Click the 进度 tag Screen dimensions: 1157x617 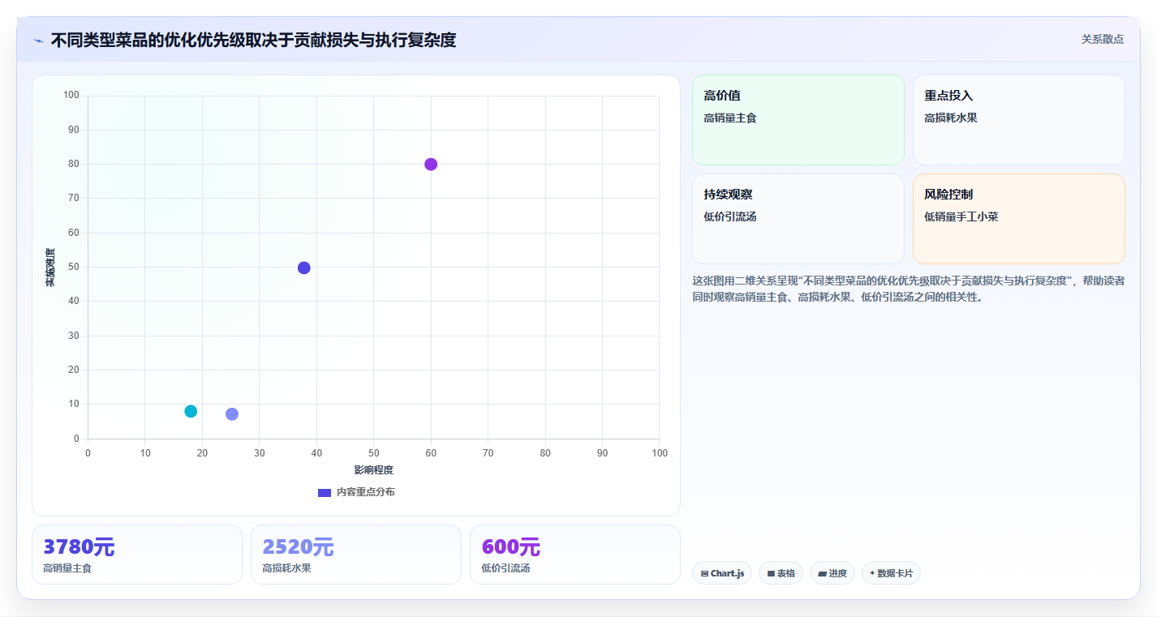832,573
